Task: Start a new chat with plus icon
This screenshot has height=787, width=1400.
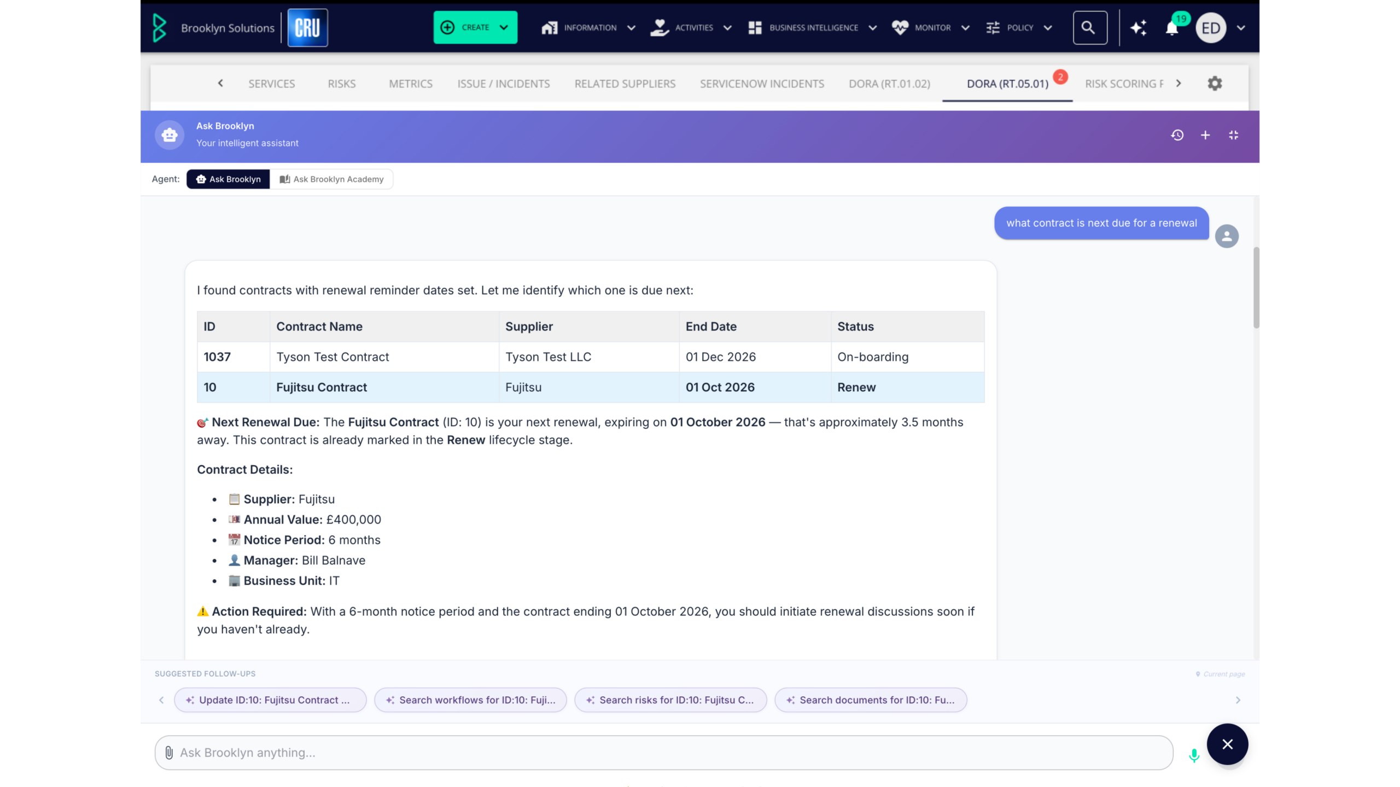Action: 1205,135
